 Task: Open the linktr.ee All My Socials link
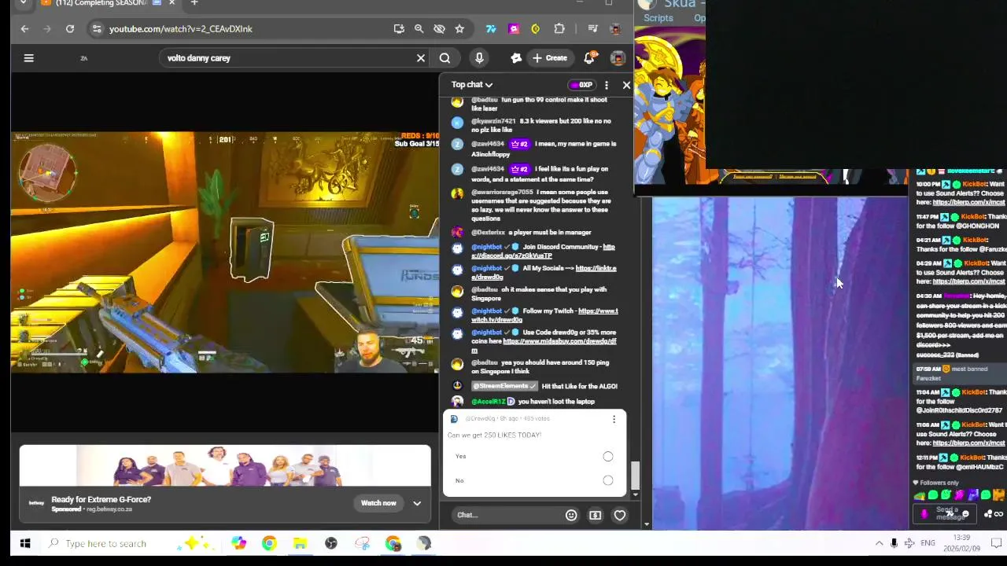pos(544,273)
